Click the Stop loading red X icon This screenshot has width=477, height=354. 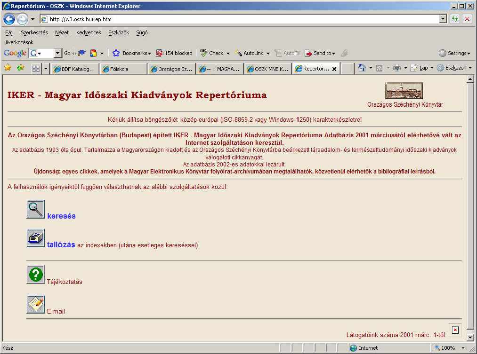point(467,19)
